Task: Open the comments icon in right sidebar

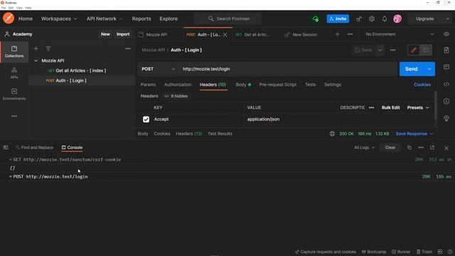Action: 446,67
